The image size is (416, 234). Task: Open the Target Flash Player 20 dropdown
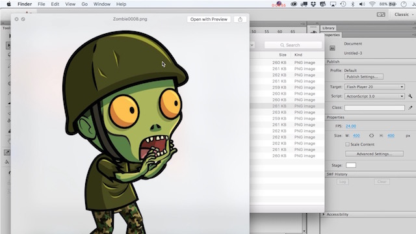(x=374, y=86)
